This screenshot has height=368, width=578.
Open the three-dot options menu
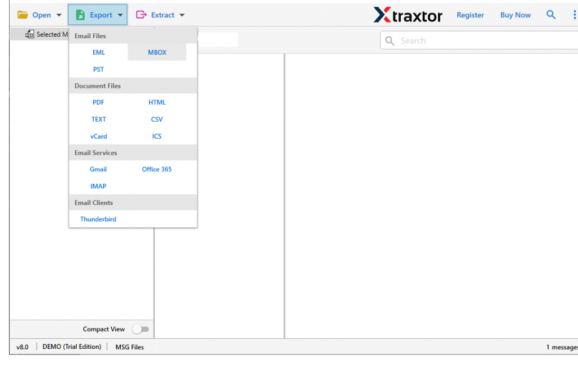point(575,15)
